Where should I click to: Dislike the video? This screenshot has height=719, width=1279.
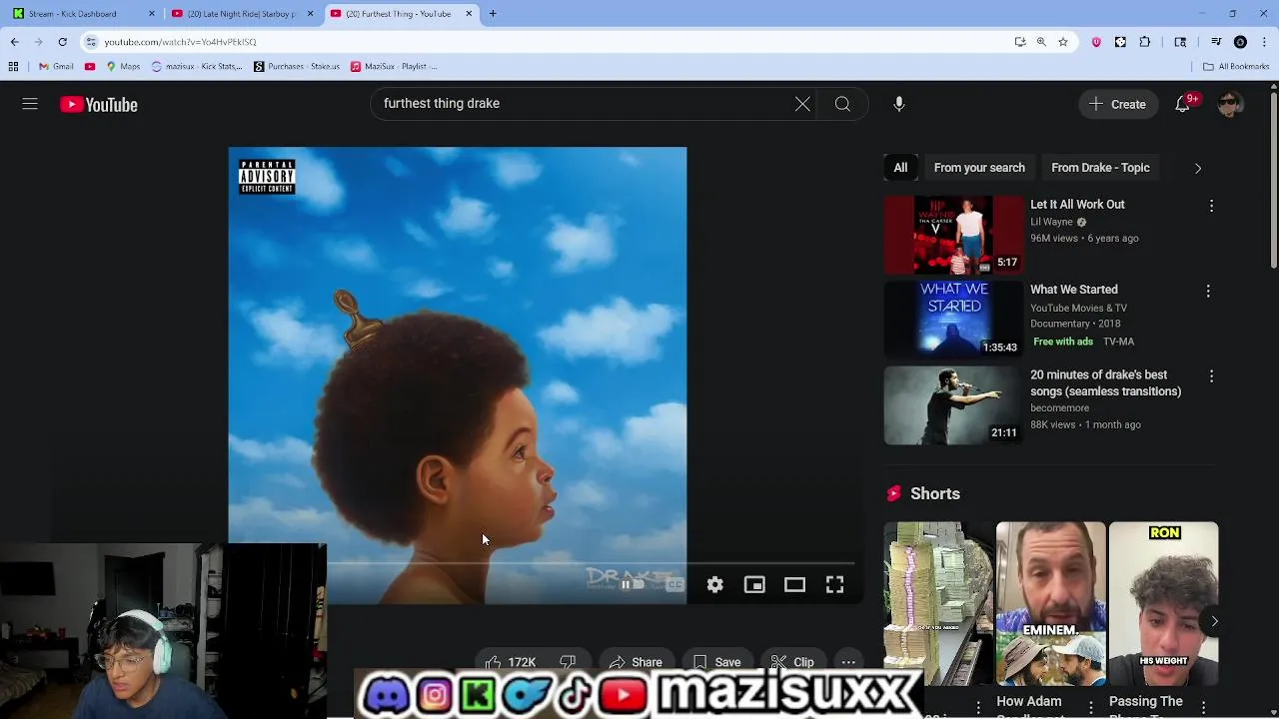point(568,662)
